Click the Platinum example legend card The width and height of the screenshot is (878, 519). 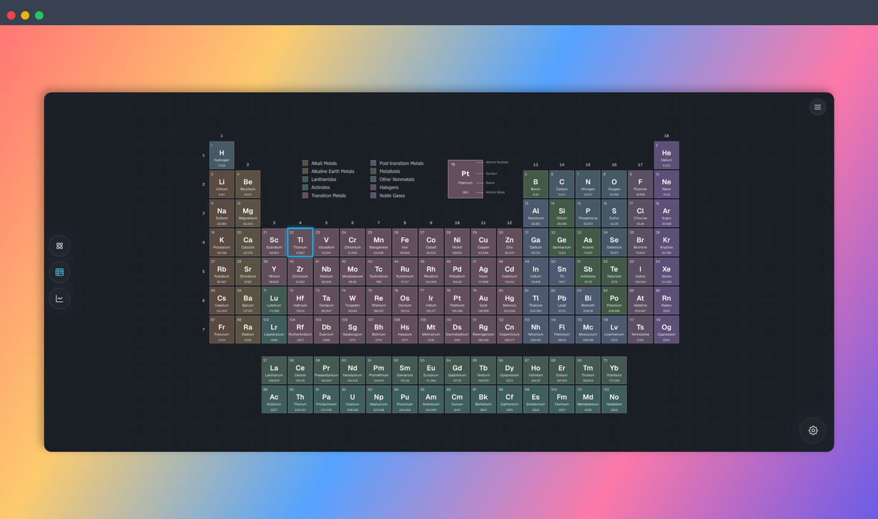tap(465, 179)
